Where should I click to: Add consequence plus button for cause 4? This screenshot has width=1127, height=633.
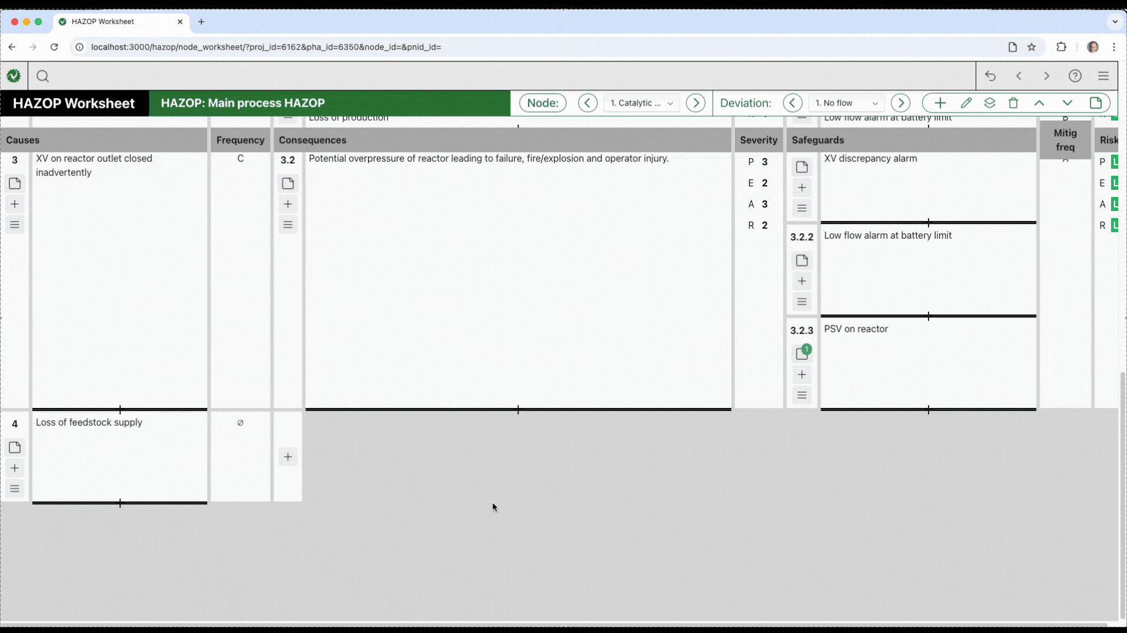[x=288, y=457]
